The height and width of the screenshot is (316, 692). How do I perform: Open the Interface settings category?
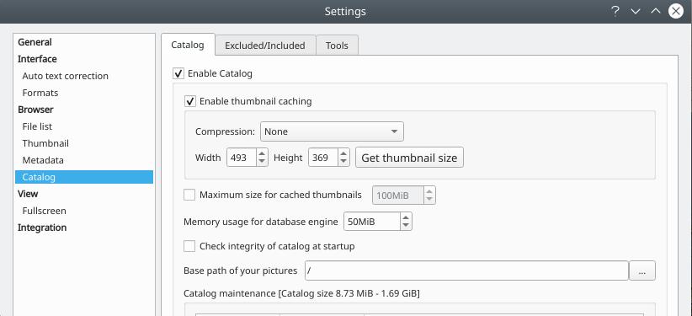pyautogui.click(x=37, y=59)
